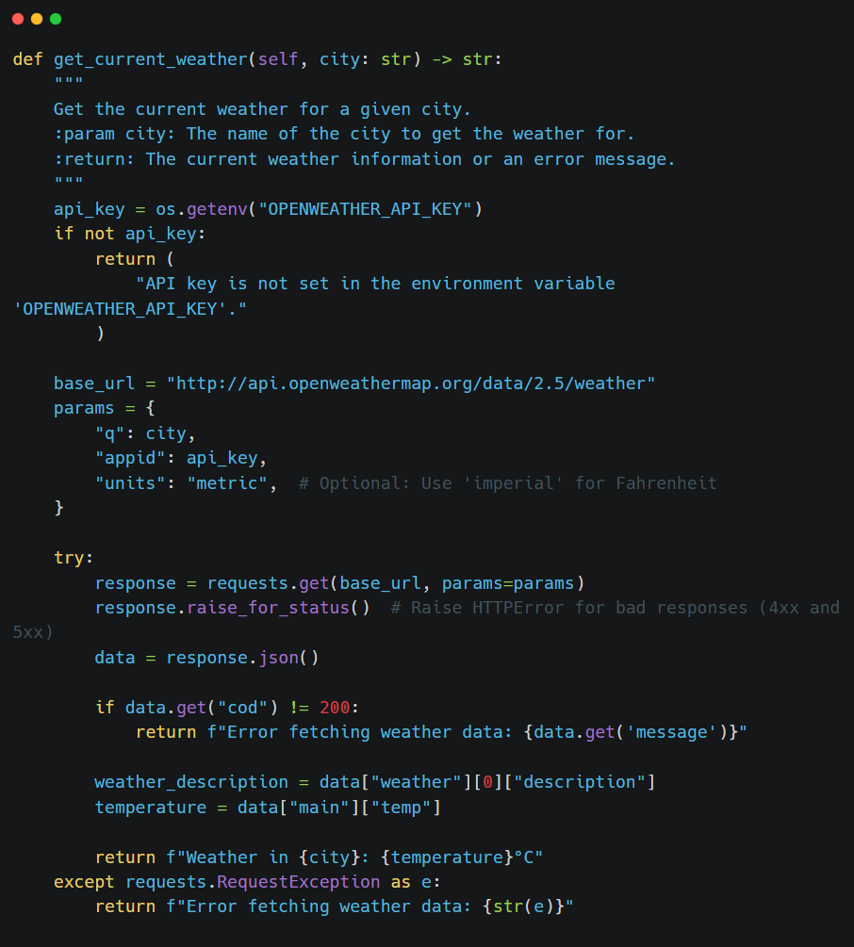Click the 'imperial' for Fahrenheit comment

click(x=507, y=483)
